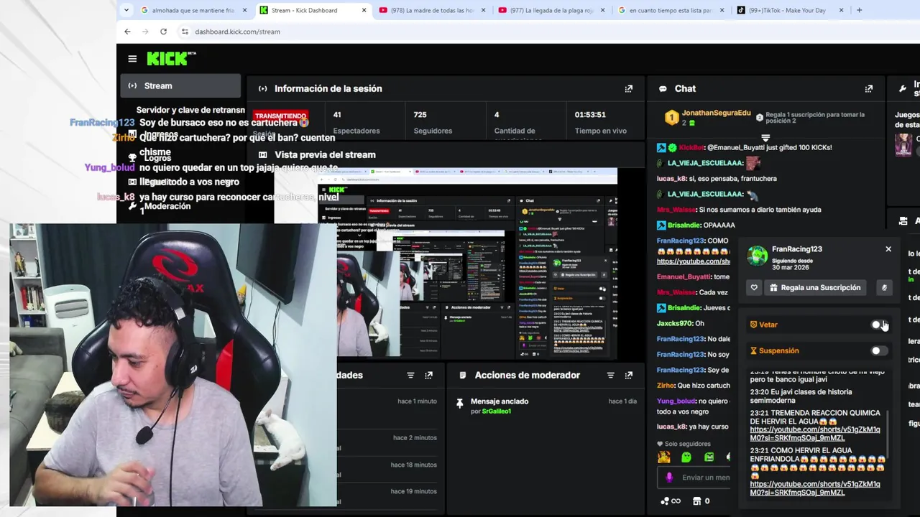Pick the green angry-face emote above chat input

tap(709, 457)
